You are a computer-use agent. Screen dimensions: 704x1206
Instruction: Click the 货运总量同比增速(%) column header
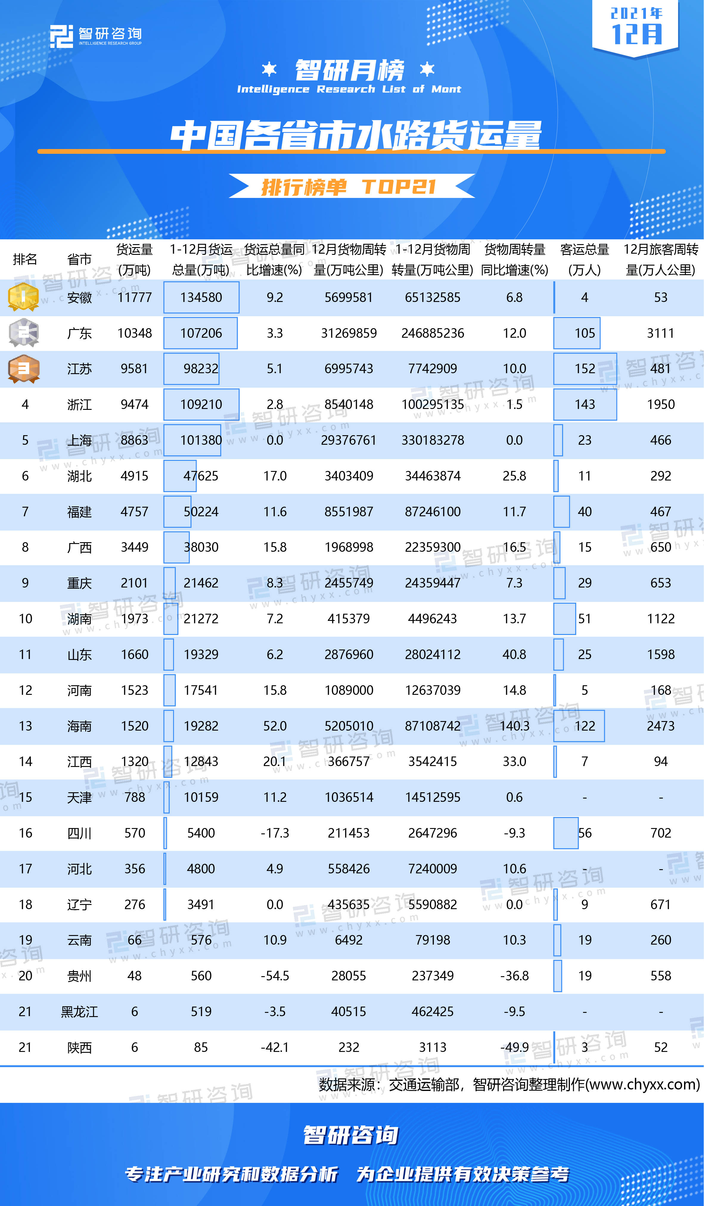click(x=274, y=259)
